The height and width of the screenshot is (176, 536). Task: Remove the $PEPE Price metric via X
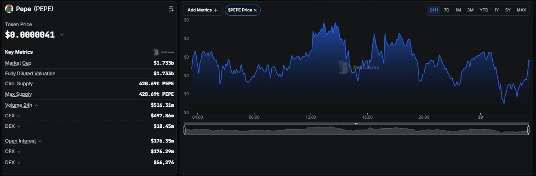(255, 10)
